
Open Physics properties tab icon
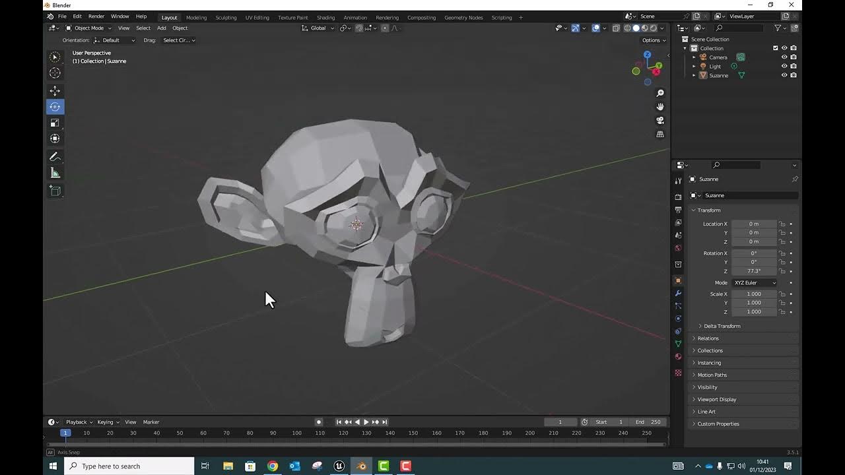tap(678, 319)
